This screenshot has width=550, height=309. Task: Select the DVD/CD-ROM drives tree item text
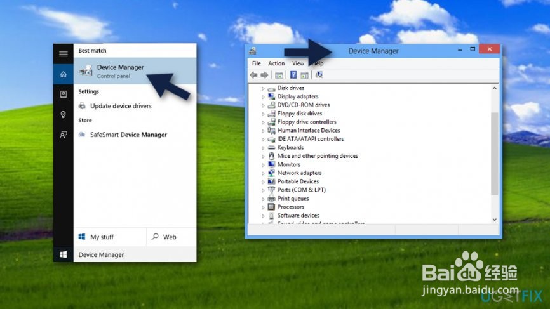pyautogui.click(x=304, y=105)
